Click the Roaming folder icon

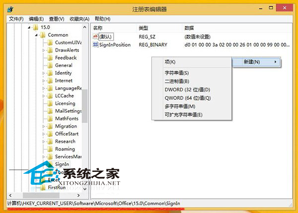[50, 149]
